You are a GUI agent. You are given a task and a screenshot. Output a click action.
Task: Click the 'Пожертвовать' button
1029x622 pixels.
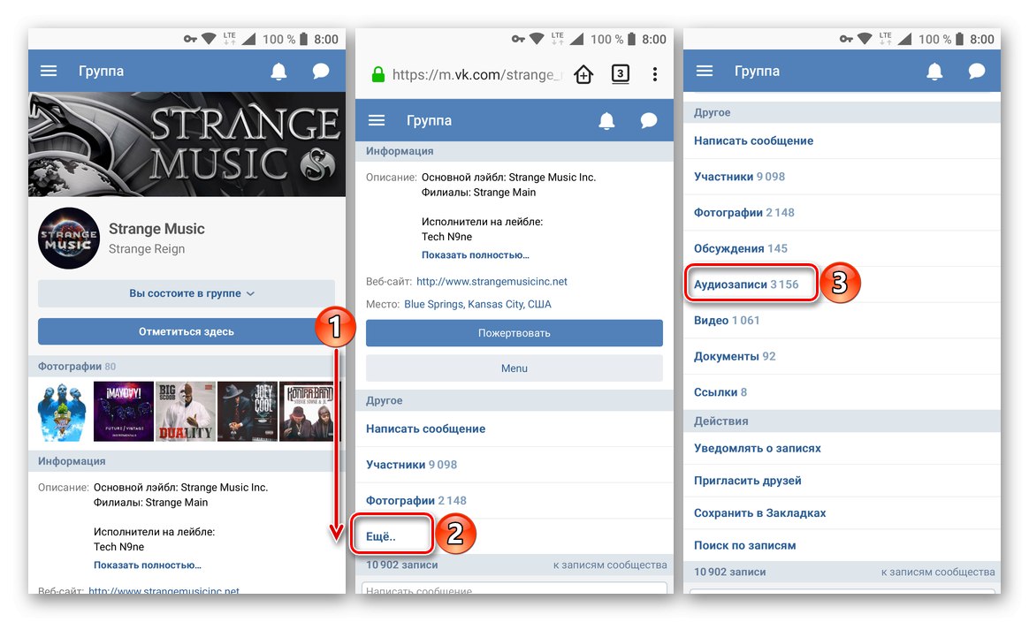pyautogui.click(x=514, y=333)
